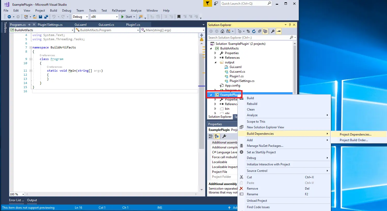
Task: Save the current file with Save icon
Action: [41, 17]
